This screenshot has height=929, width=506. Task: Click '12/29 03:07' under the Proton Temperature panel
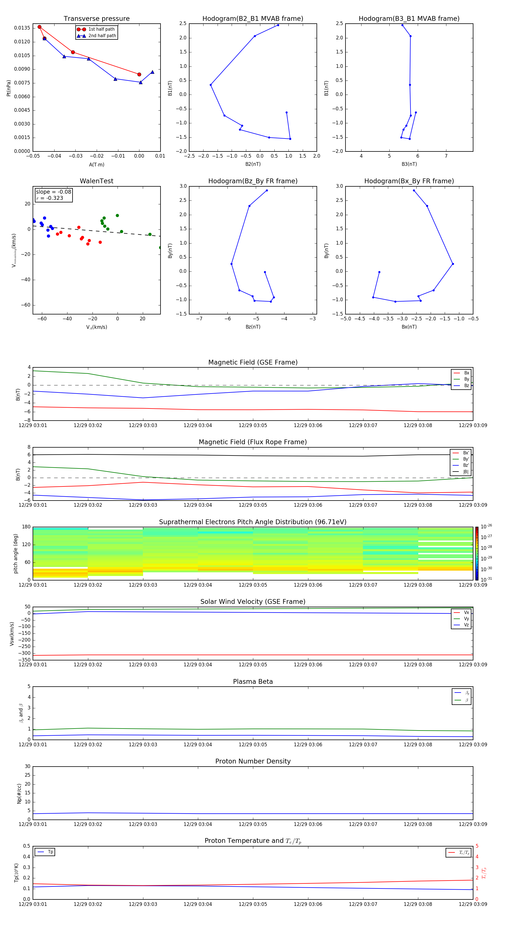pyautogui.click(x=363, y=904)
